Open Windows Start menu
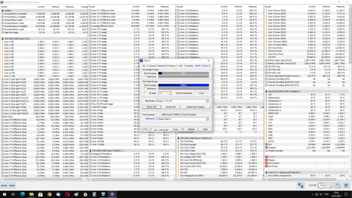The image size is (352, 198). point(4,194)
